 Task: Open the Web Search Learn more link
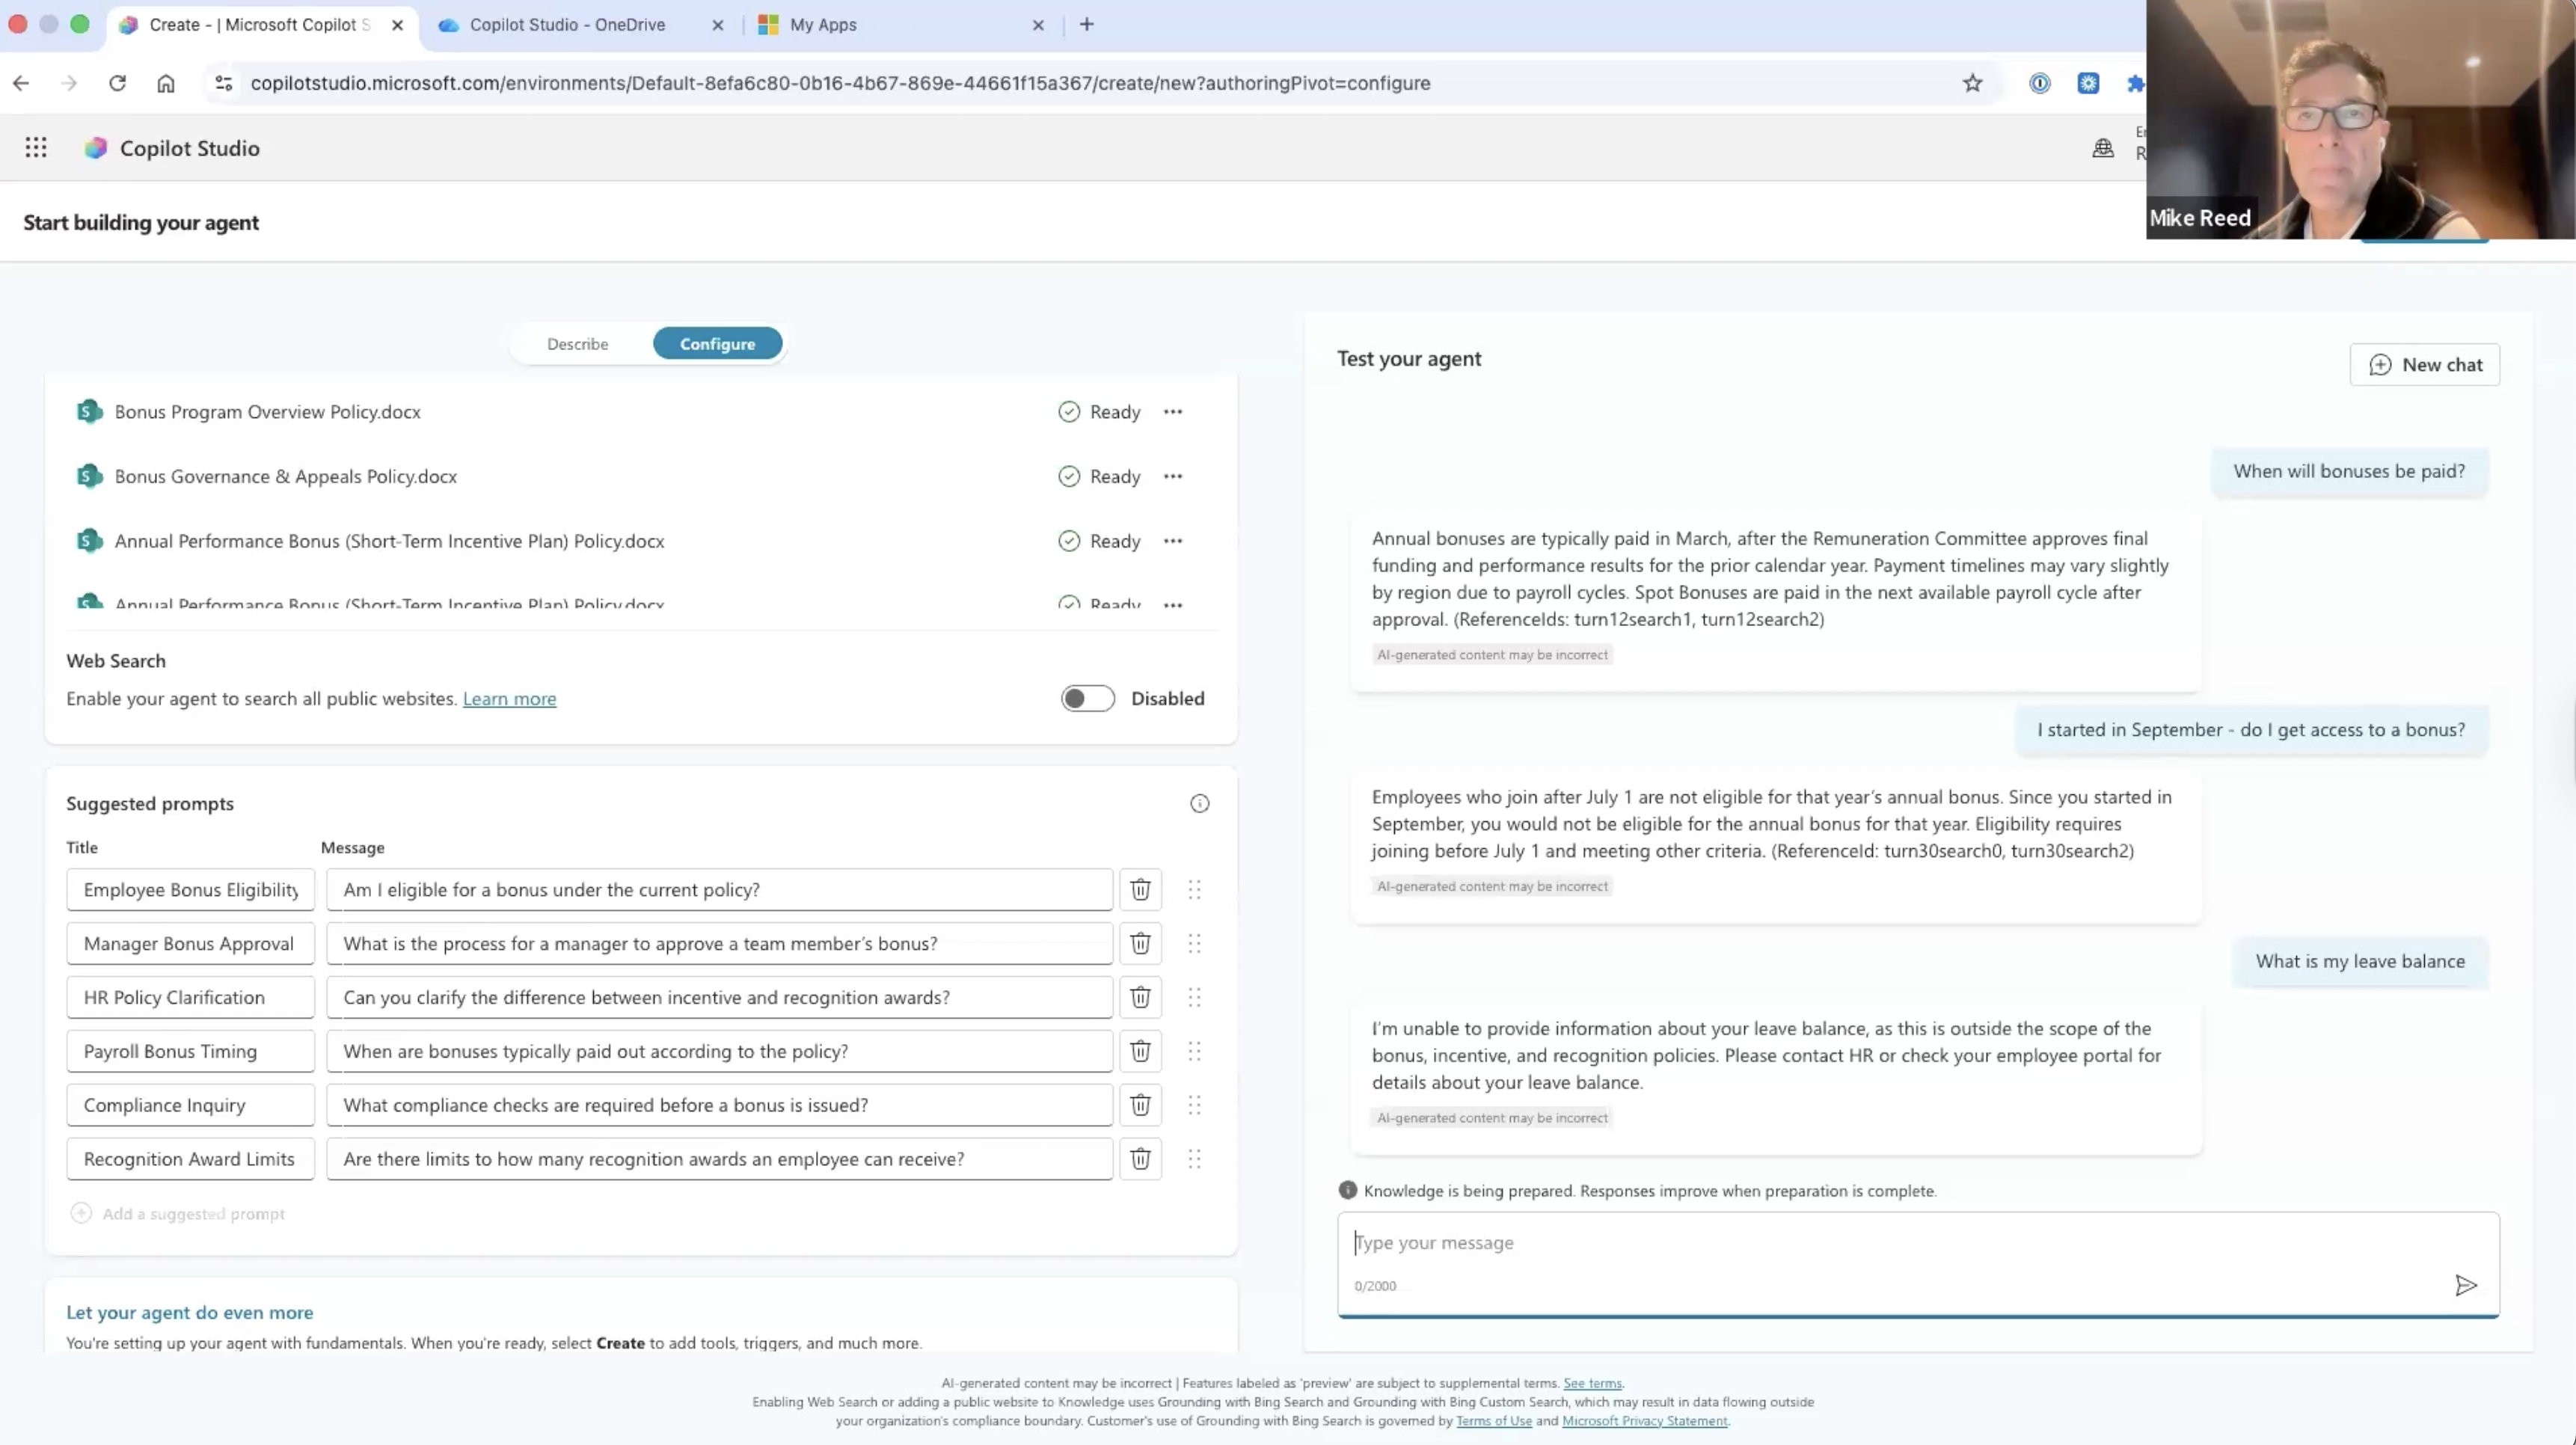(509, 699)
